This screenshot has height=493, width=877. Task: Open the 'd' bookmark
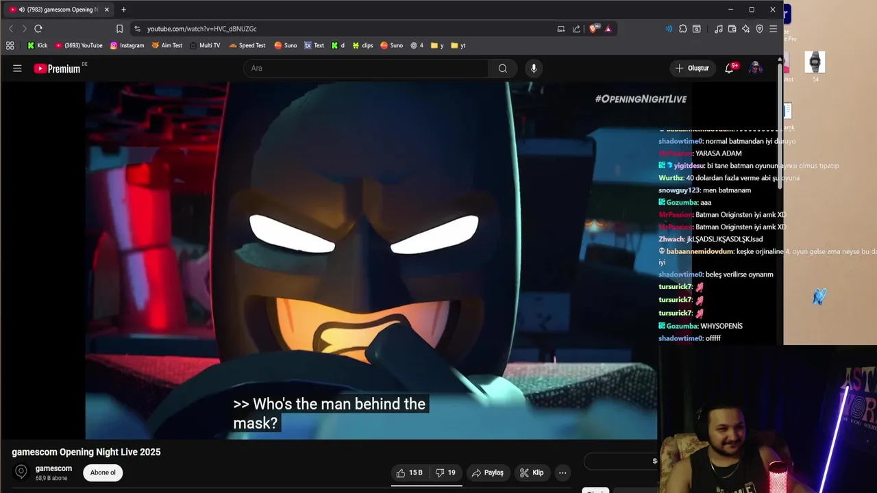click(338, 45)
